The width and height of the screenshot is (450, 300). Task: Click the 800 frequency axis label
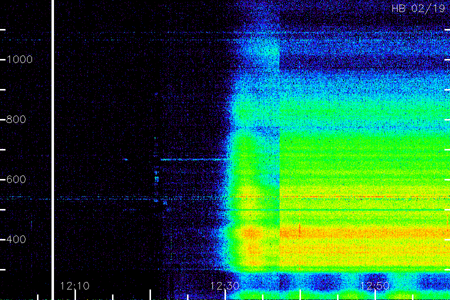point(16,119)
